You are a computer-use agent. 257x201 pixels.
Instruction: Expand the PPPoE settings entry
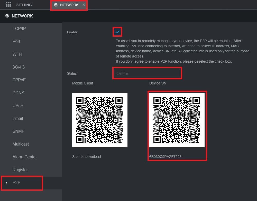(x=19, y=80)
